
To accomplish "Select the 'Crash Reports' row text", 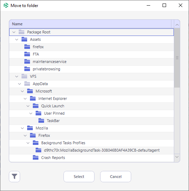I will (53, 158).
